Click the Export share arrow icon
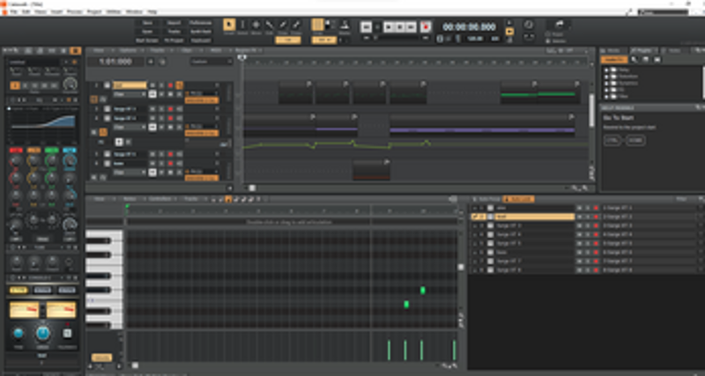This screenshot has height=376, width=705. tap(559, 24)
